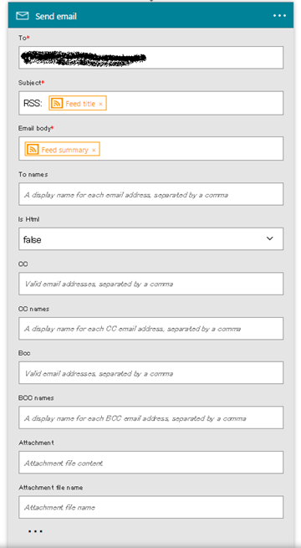Open the Send email card ellipsis menu
Viewport: 301px width, 548px height.
coord(280,16)
